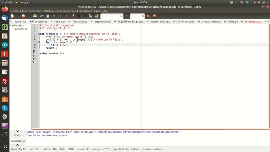
Task: Click sidebar tabs right arrow after Symboles
Action: (30, 22)
